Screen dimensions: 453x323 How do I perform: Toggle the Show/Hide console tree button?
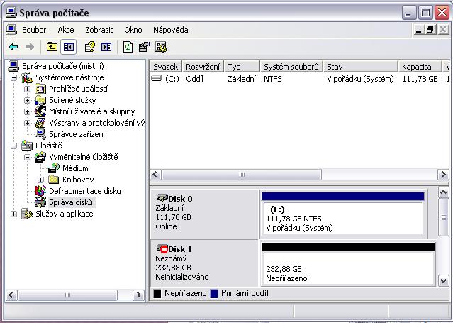[69, 47]
